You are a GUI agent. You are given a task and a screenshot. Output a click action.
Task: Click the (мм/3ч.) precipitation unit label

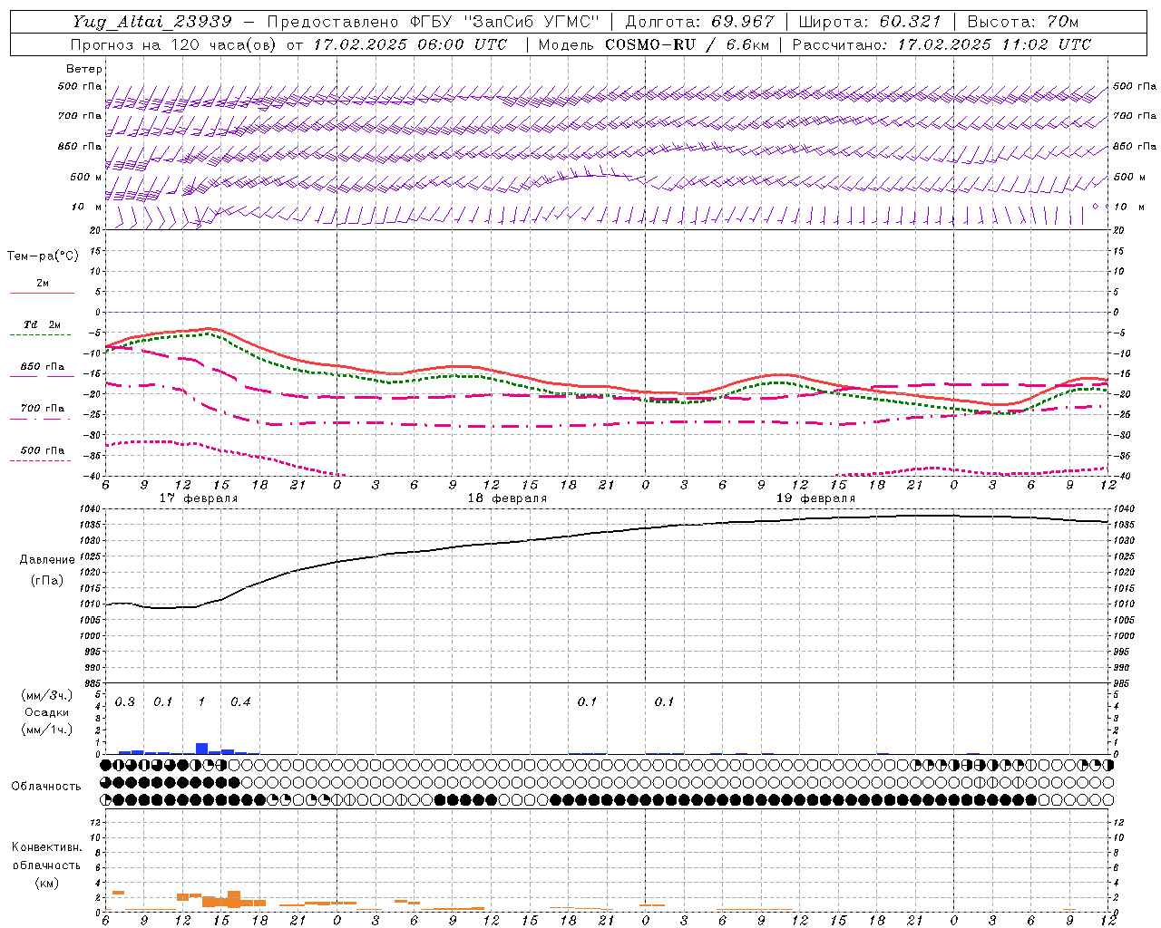(x=46, y=695)
